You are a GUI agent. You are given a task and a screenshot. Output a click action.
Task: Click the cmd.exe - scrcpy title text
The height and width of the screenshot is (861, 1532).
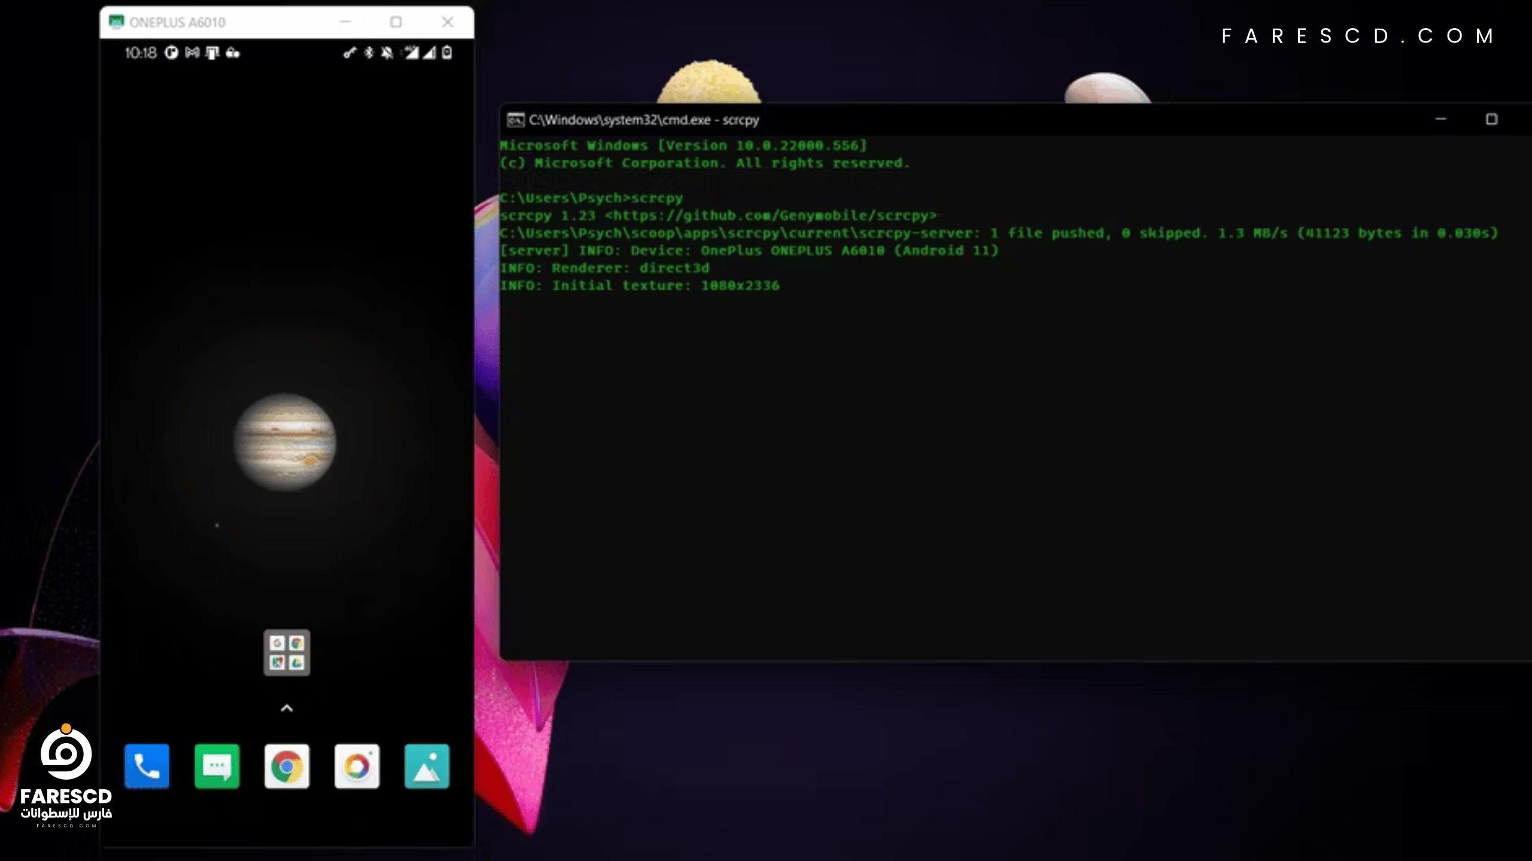[x=644, y=120]
